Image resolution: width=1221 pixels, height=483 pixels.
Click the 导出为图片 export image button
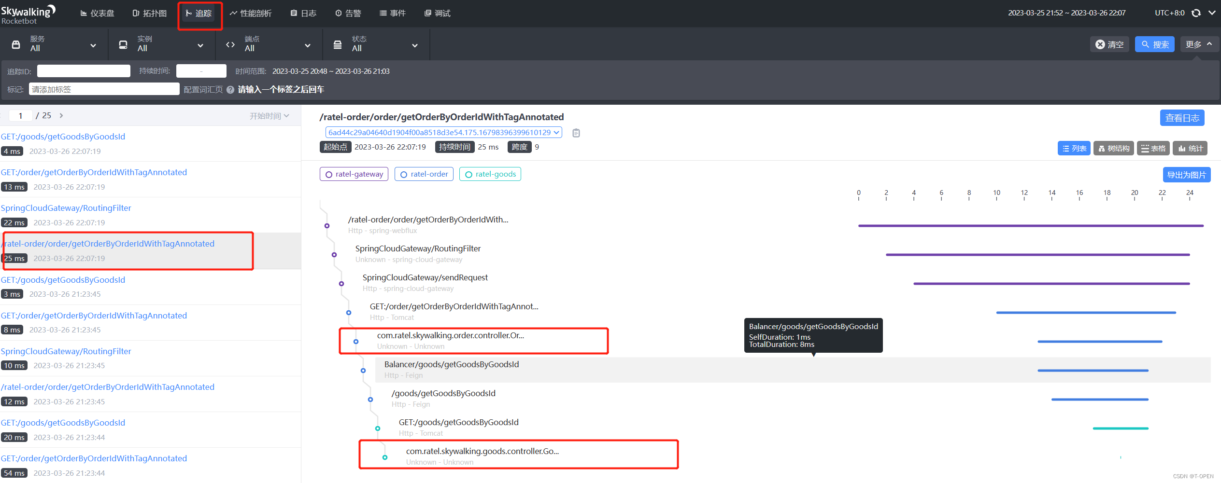pyautogui.click(x=1186, y=175)
